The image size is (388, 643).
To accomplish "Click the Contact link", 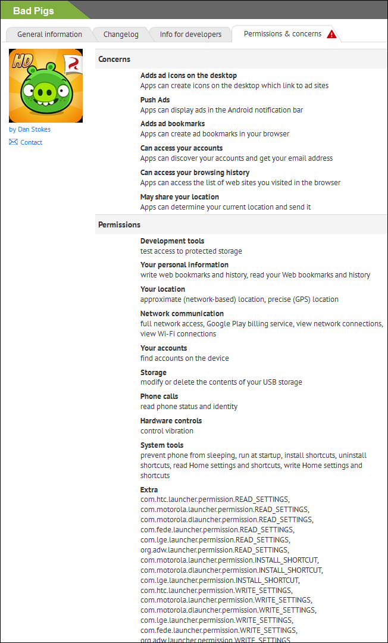I will (x=32, y=142).
